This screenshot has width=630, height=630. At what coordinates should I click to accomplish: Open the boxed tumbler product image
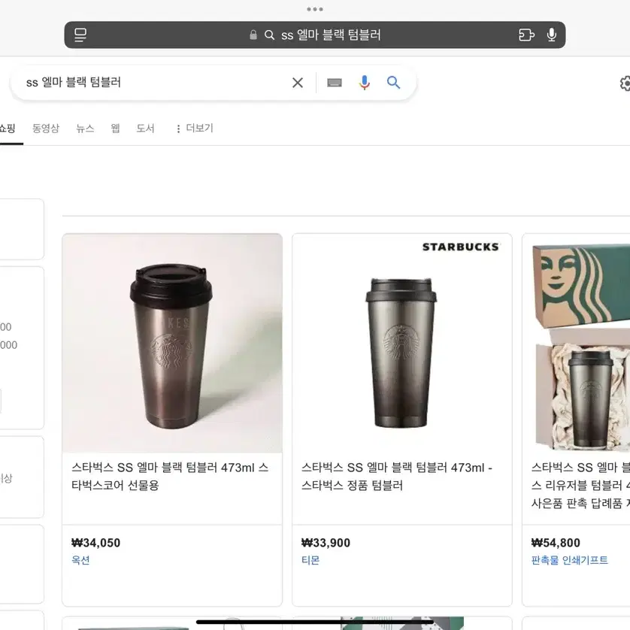pyautogui.click(x=576, y=344)
